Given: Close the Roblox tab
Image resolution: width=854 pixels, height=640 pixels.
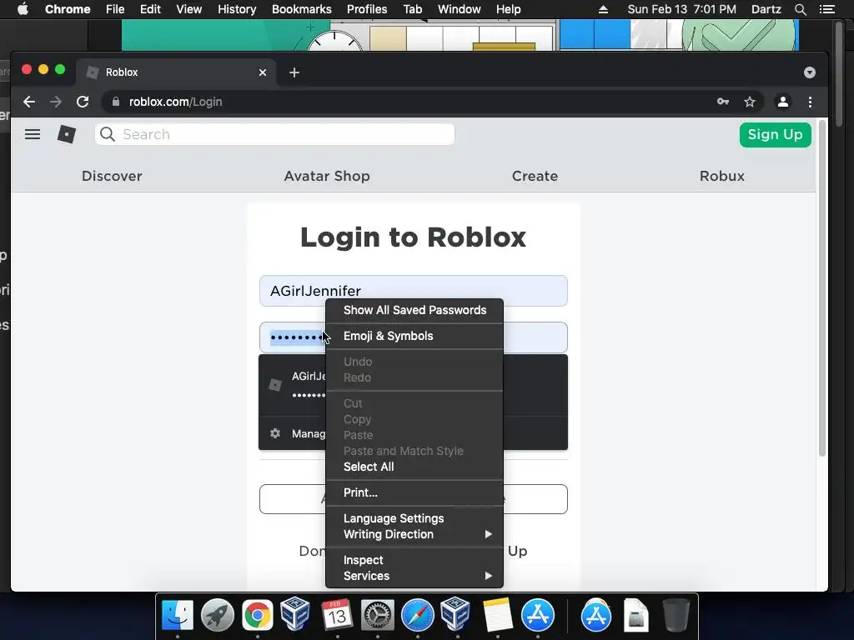Looking at the screenshot, I should point(263,72).
